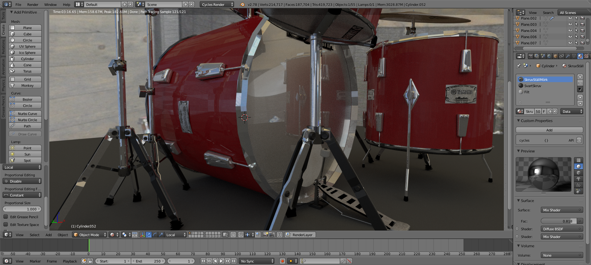This screenshot has width=591, height=265.
Task: Open the File menu
Action: coord(18,4)
